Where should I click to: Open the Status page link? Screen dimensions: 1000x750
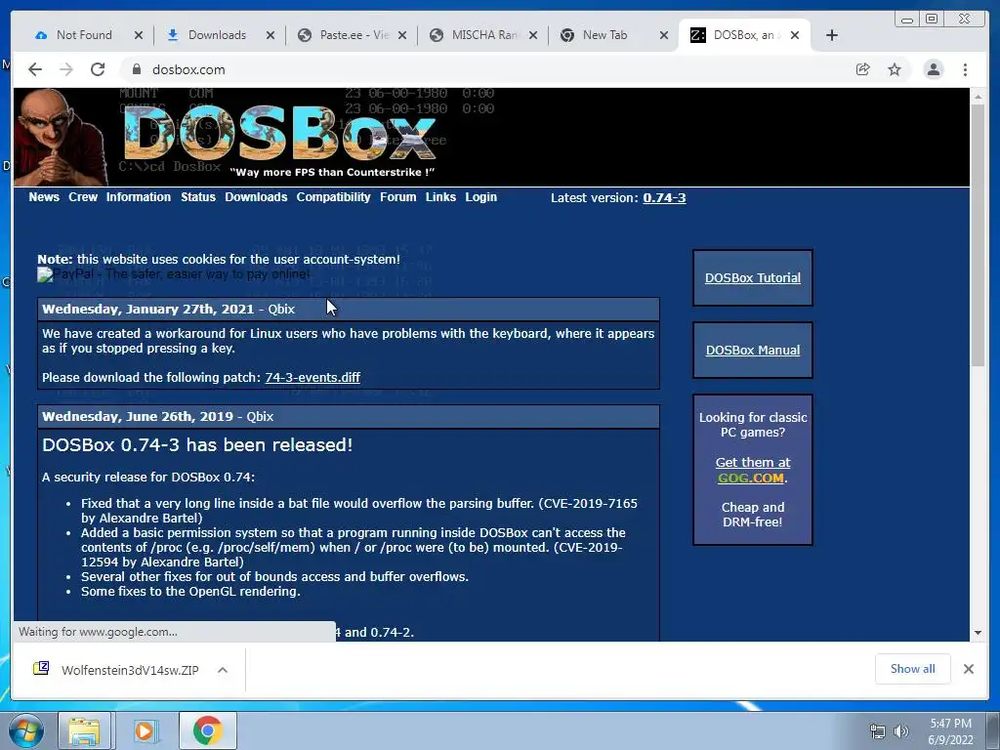(x=197, y=197)
